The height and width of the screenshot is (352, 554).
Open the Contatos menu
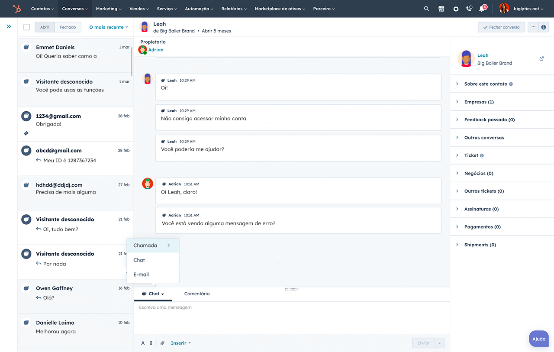coord(42,9)
